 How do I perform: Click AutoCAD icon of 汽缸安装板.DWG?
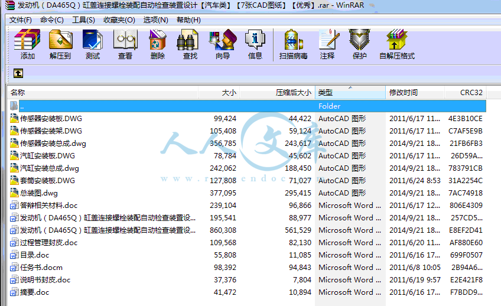point(14,155)
